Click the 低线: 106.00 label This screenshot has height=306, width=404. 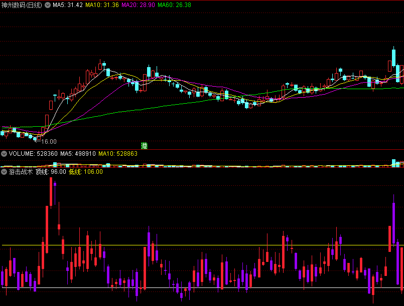[86, 172]
